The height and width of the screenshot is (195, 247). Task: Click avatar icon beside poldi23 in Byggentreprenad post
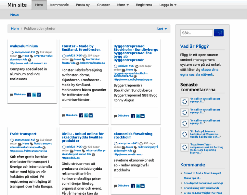pyautogui.click(x=116, y=66)
